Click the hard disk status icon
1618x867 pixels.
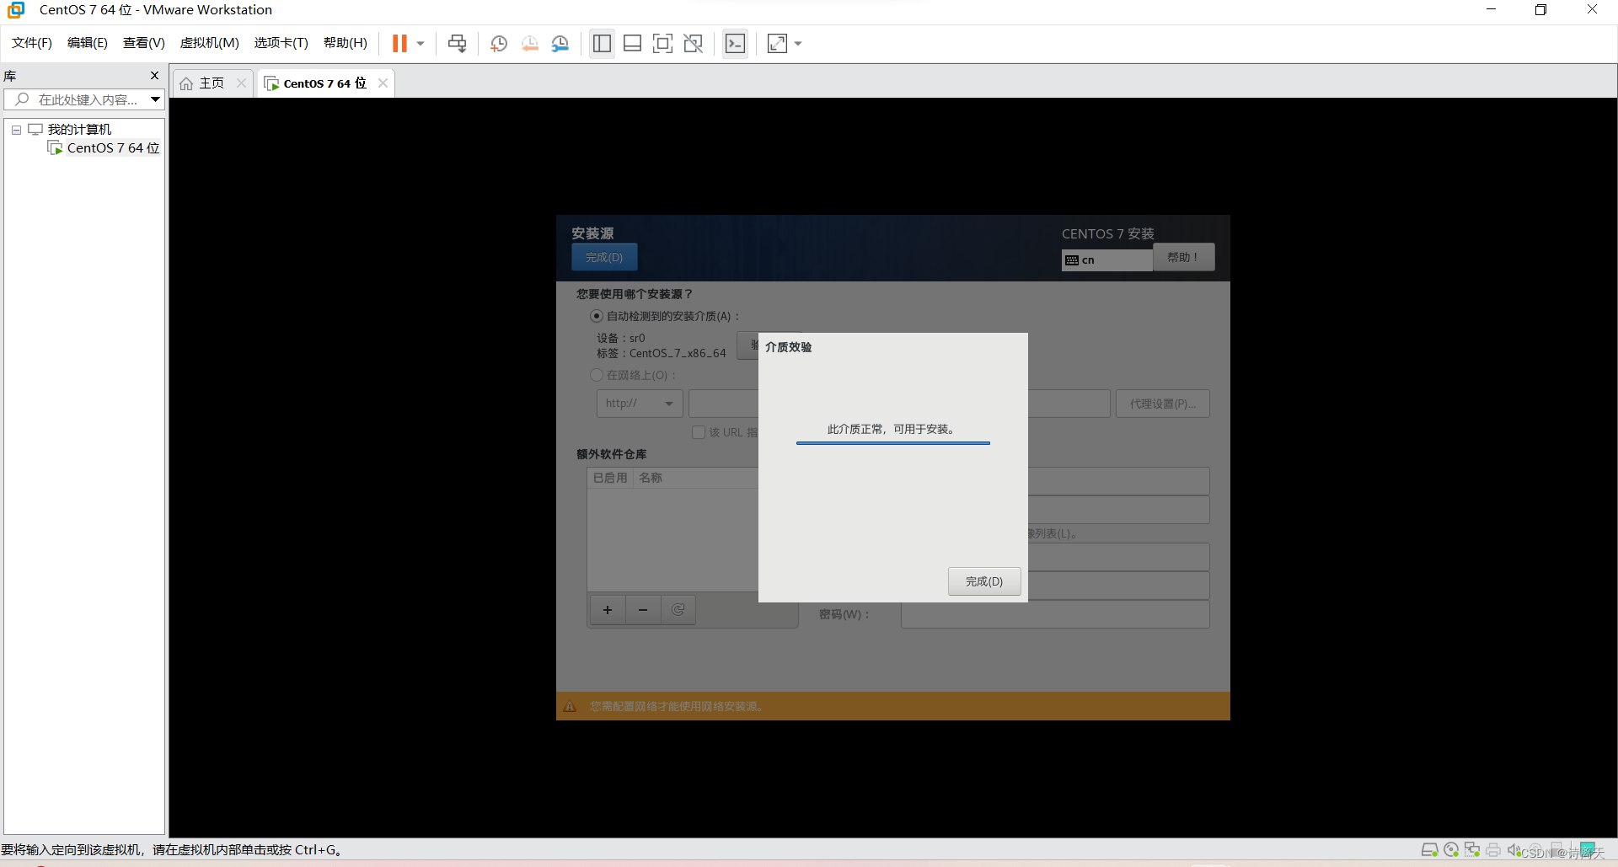click(x=1429, y=850)
